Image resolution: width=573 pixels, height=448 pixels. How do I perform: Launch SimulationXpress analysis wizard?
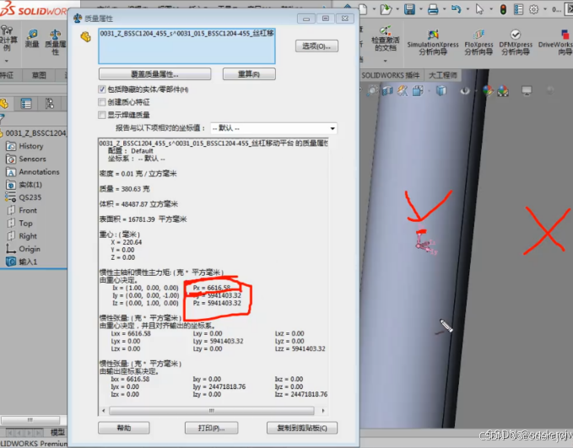433,43
